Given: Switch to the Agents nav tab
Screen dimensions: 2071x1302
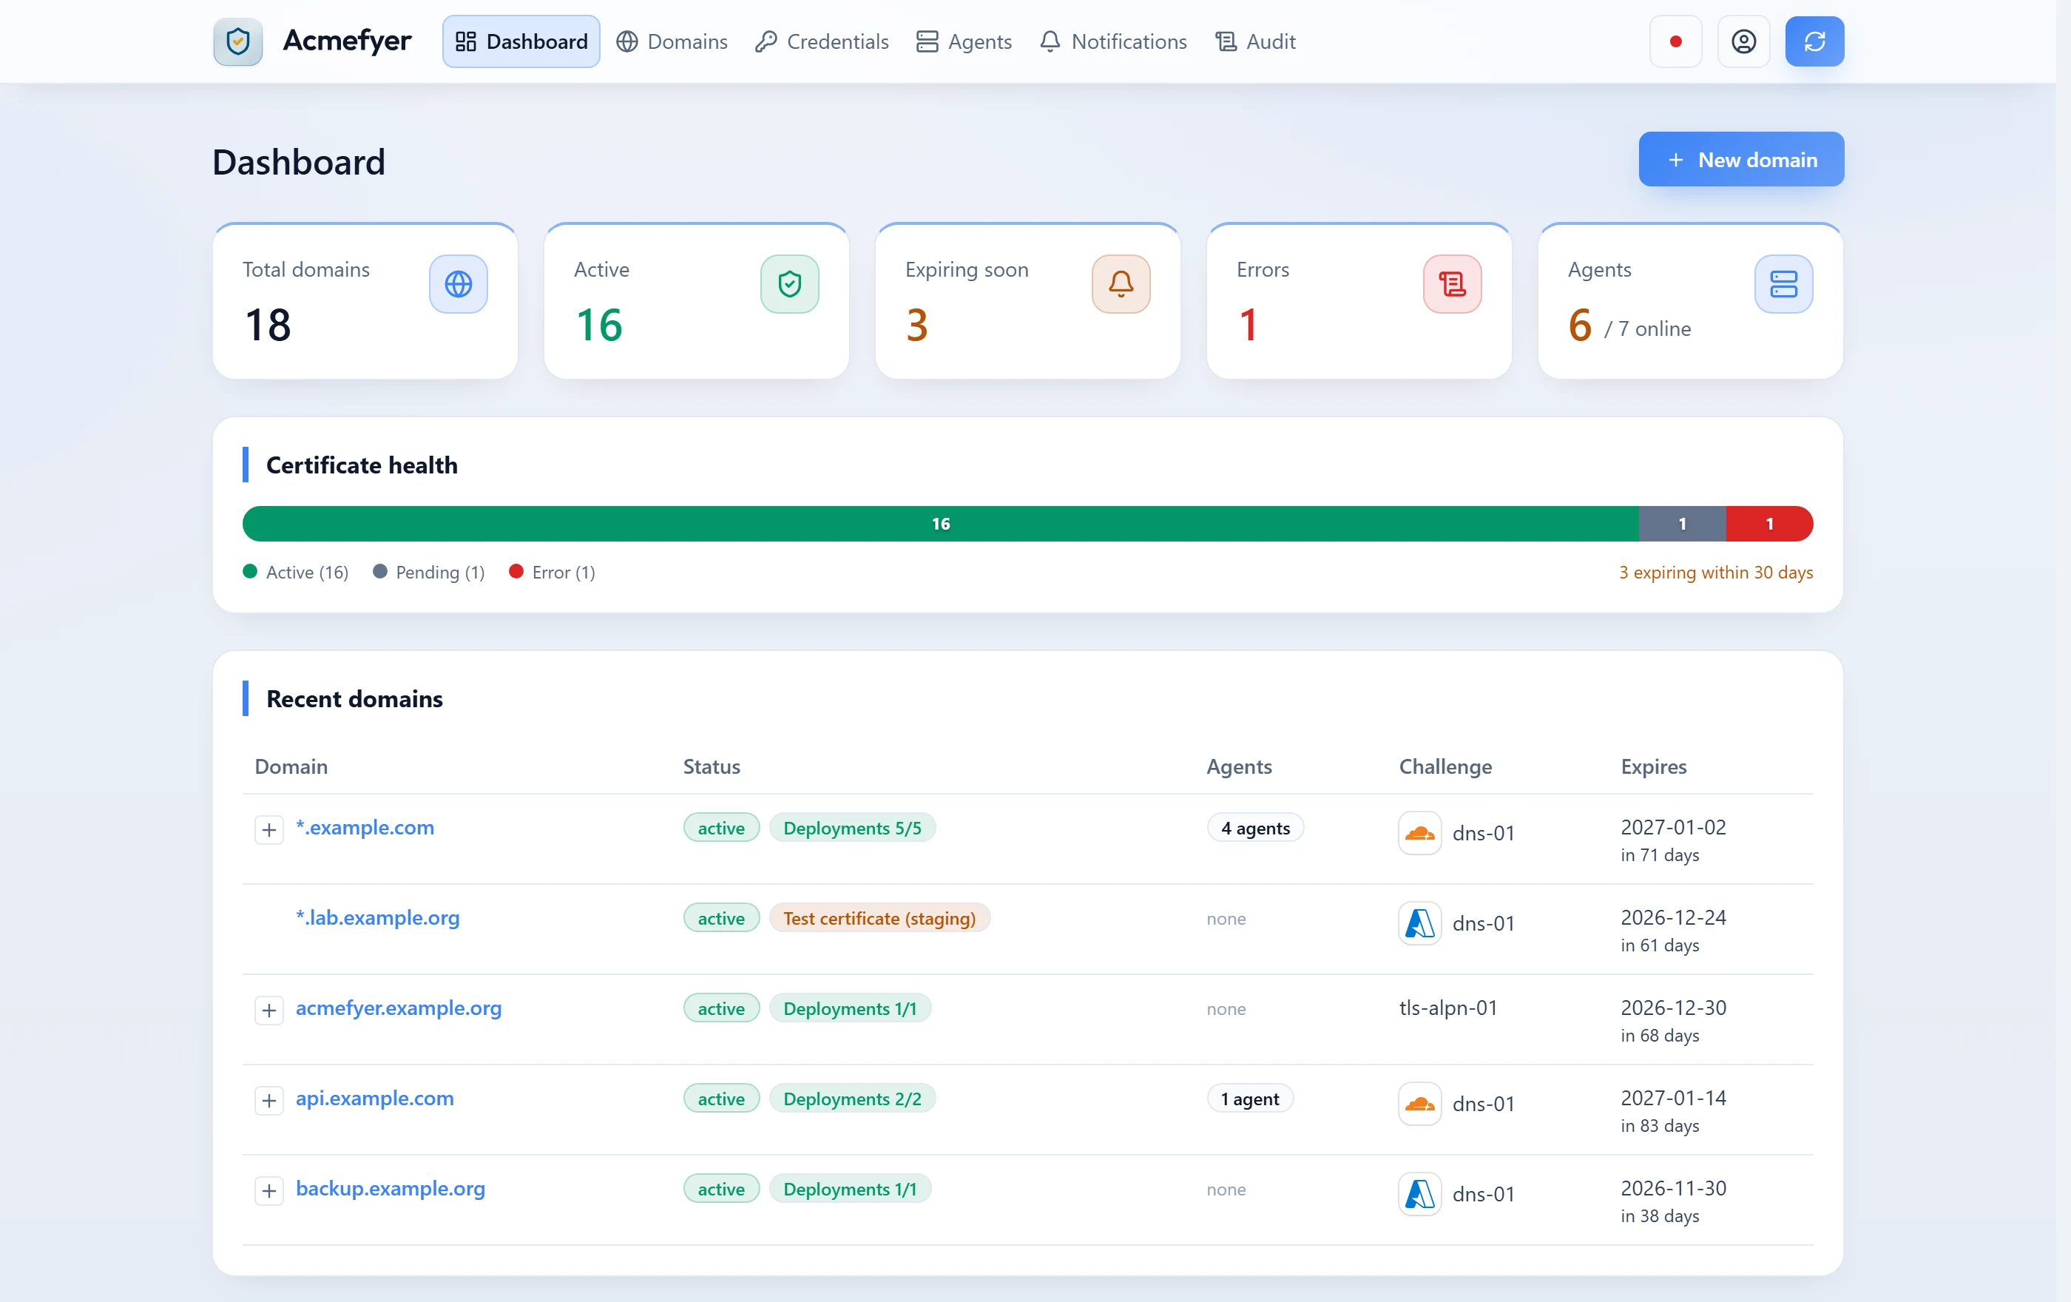Looking at the screenshot, I should pos(963,41).
